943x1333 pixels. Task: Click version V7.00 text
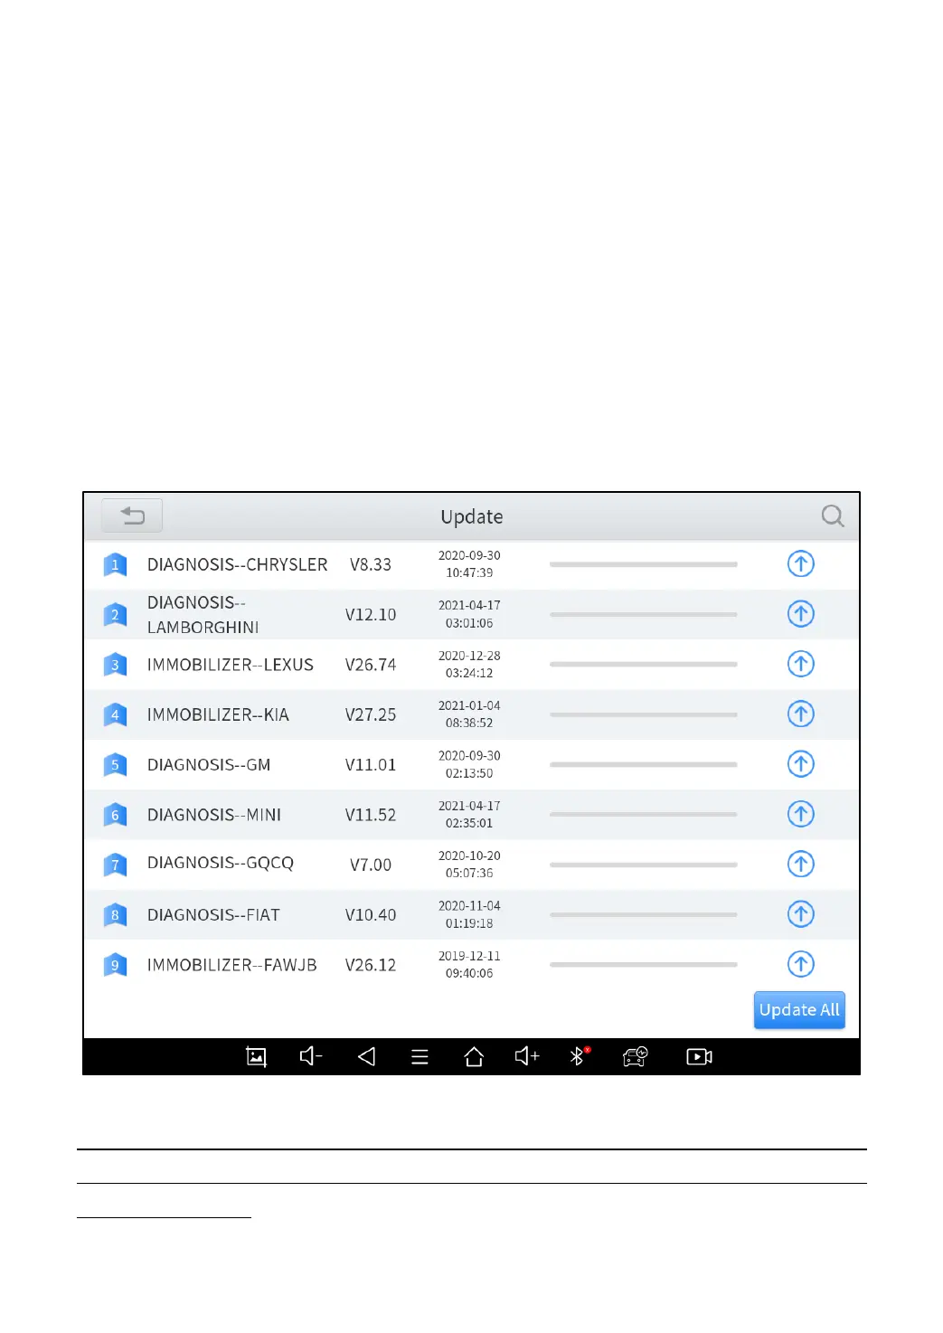point(371,865)
